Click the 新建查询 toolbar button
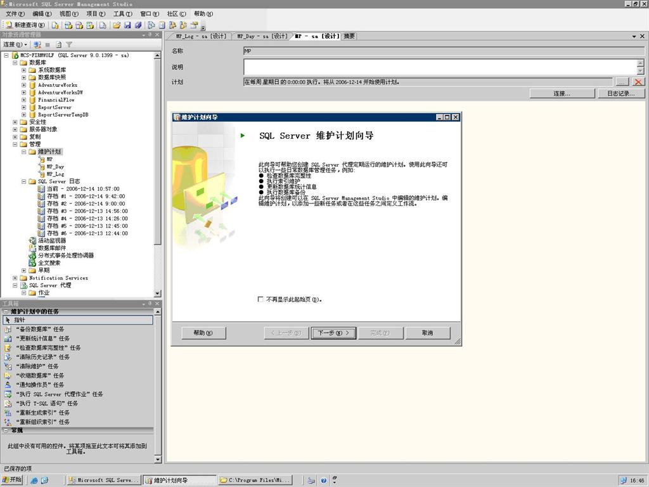 [25, 25]
